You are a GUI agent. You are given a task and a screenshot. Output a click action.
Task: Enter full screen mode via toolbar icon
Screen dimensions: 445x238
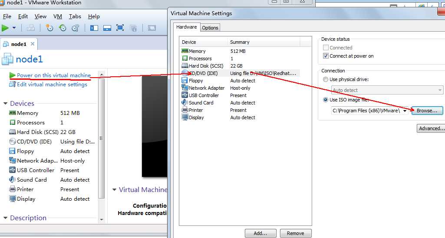pos(120,28)
